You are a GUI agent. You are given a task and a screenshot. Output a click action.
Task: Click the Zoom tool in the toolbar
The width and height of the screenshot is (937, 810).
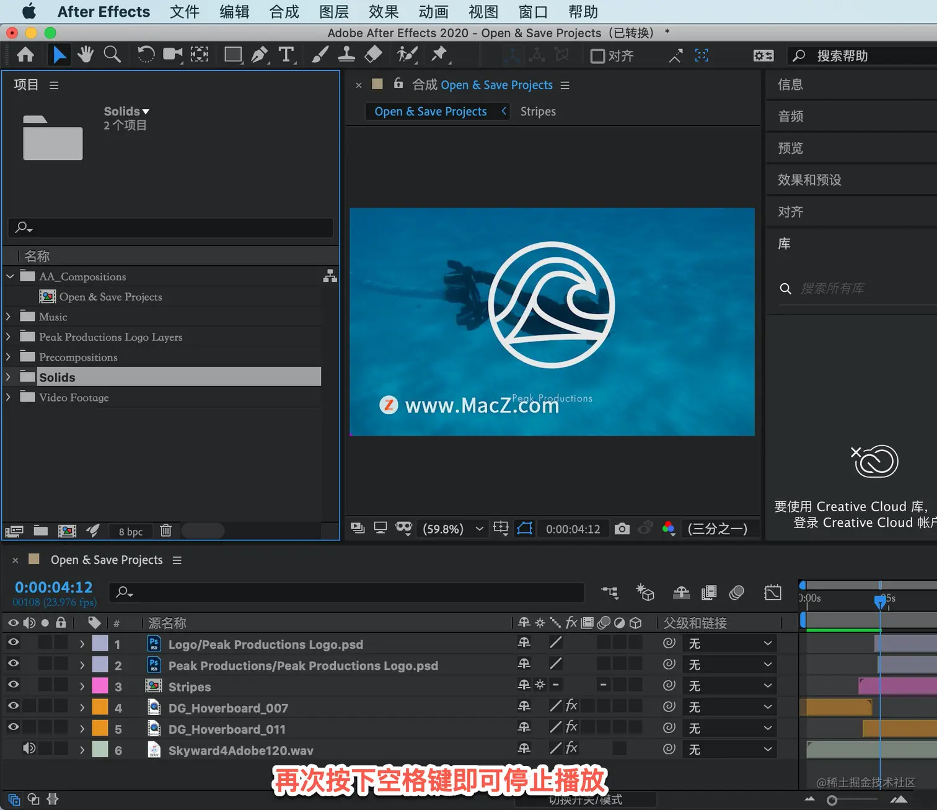tap(112, 55)
